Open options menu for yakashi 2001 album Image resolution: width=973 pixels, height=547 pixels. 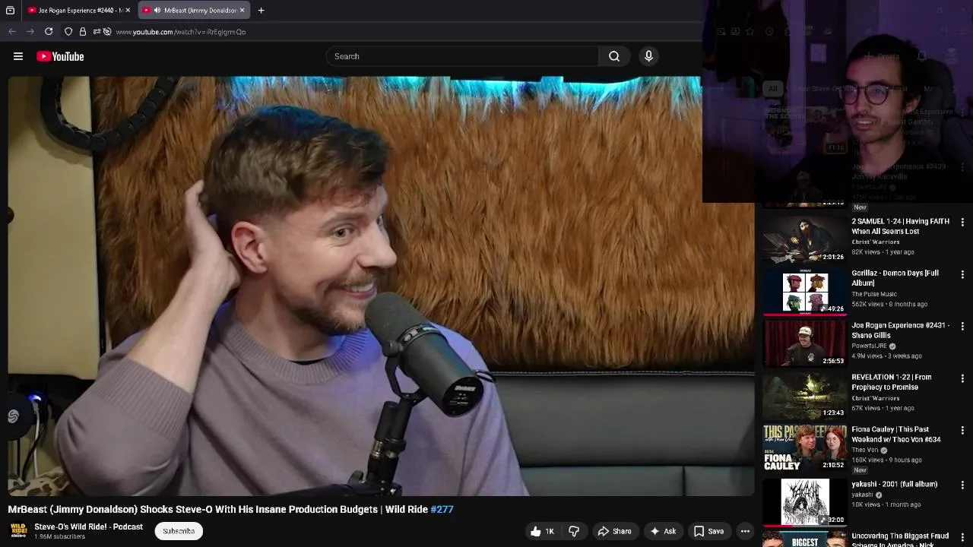point(962,485)
